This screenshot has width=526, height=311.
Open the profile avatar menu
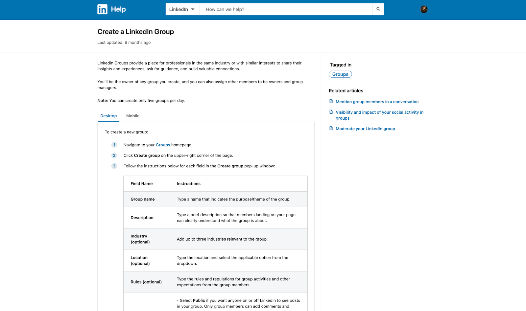[424, 9]
